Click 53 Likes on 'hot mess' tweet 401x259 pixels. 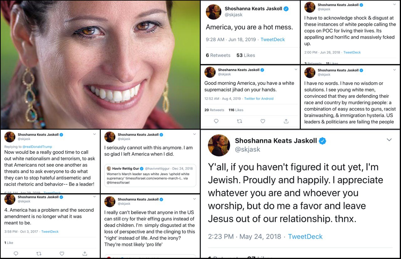point(246,55)
